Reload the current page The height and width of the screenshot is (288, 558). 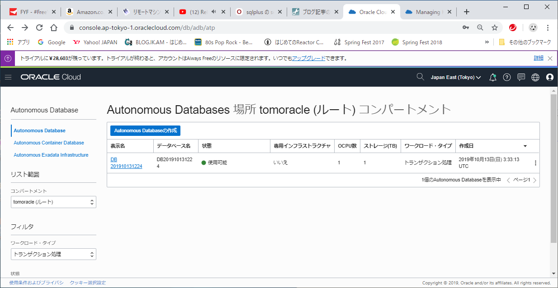(x=39, y=28)
